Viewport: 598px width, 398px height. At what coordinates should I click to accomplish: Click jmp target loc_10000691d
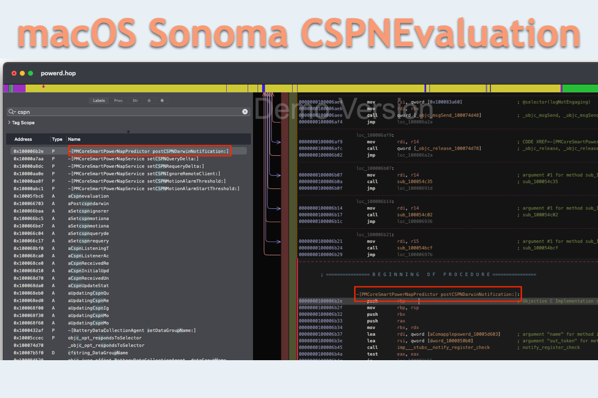[x=415, y=188]
